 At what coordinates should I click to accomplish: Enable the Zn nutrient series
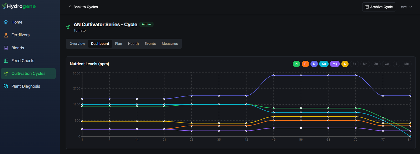point(376,64)
